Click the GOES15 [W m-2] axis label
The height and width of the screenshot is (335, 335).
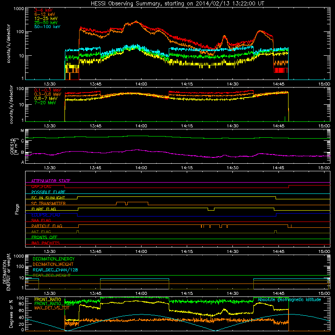14,146
